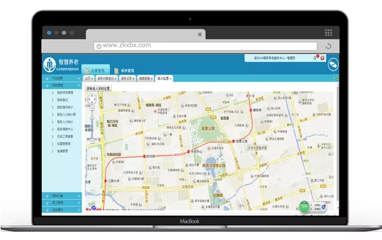Screen dimensions: 382x240
Task: Click the map pan direction control
Action: pyautogui.click(x=92, y=99)
